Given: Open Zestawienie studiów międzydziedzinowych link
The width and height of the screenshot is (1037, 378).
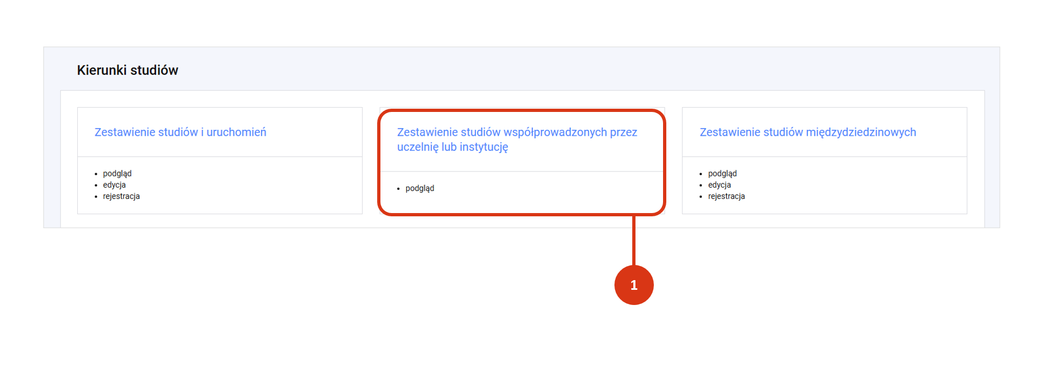Looking at the screenshot, I should tap(808, 132).
